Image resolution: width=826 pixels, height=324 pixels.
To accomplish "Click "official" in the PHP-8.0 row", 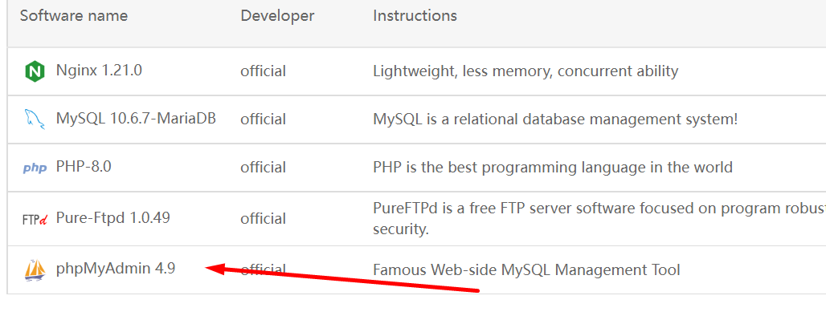I will point(263,168).
